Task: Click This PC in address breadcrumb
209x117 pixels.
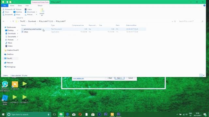Action: (23, 21)
